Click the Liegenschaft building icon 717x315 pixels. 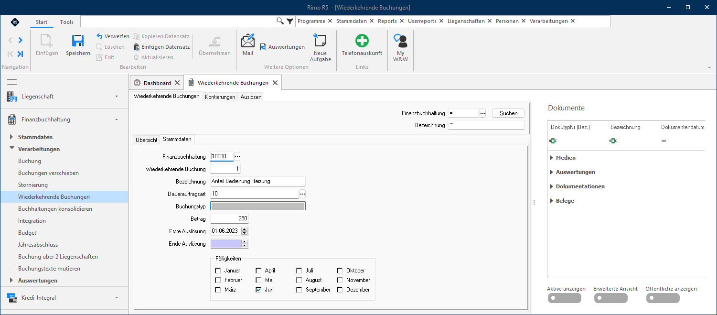pyautogui.click(x=12, y=97)
